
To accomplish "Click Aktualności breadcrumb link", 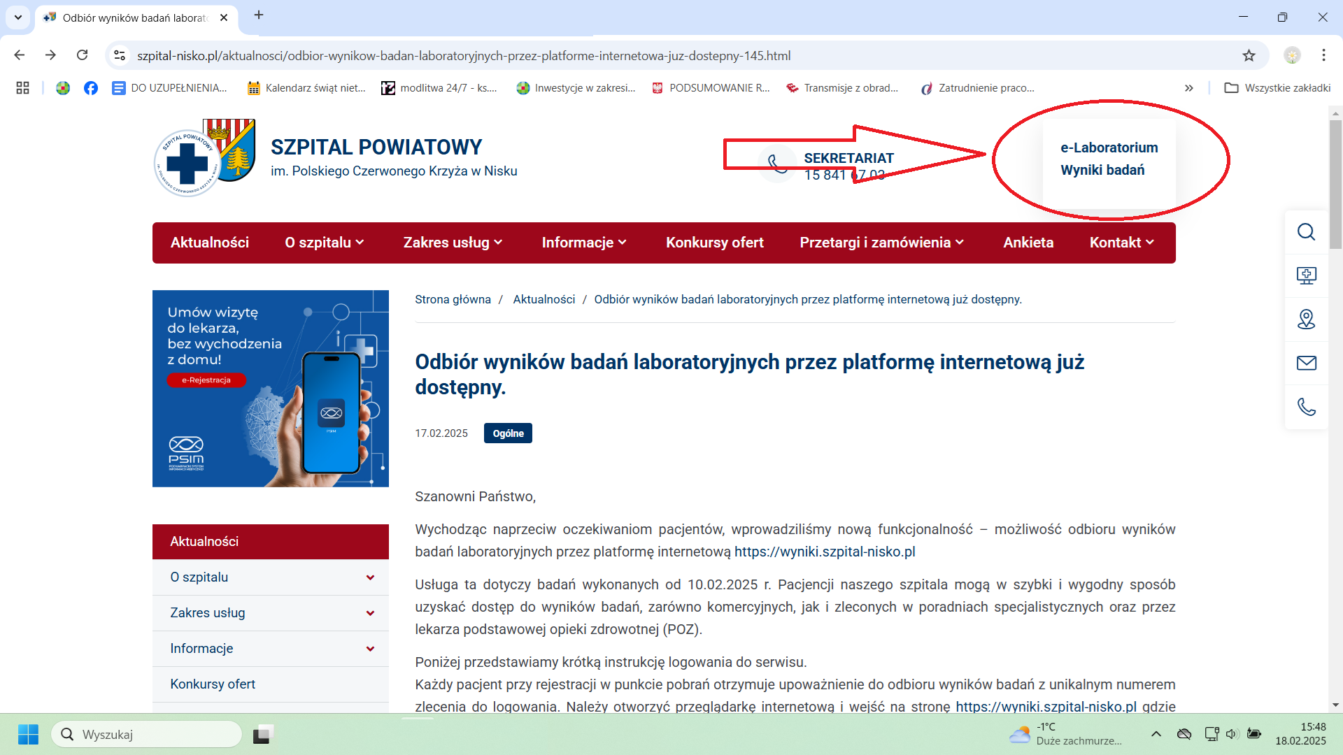I will click(543, 299).
